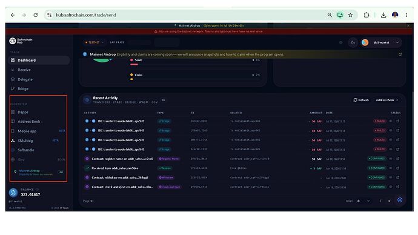Select the 'check and eject' contract row
This screenshot has width=418, height=235.
coord(242,187)
